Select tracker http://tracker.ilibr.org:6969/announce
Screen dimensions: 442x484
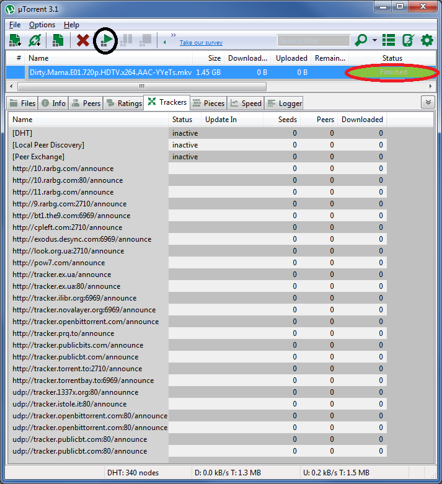(x=198, y=298)
